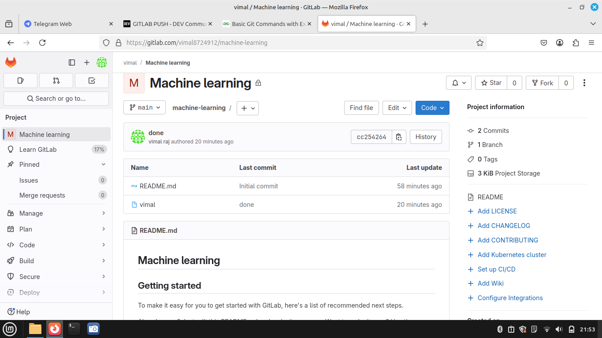Open terminal from the taskbar

pyautogui.click(x=74, y=329)
